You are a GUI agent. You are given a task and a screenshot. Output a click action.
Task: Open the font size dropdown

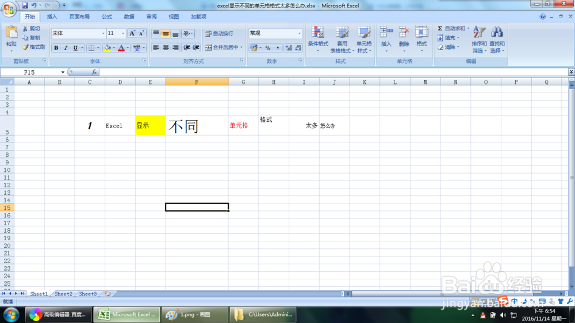[123, 33]
